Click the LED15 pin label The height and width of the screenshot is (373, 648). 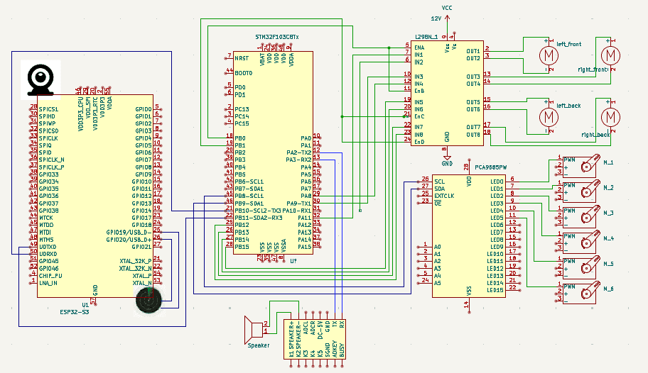click(x=495, y=291)
